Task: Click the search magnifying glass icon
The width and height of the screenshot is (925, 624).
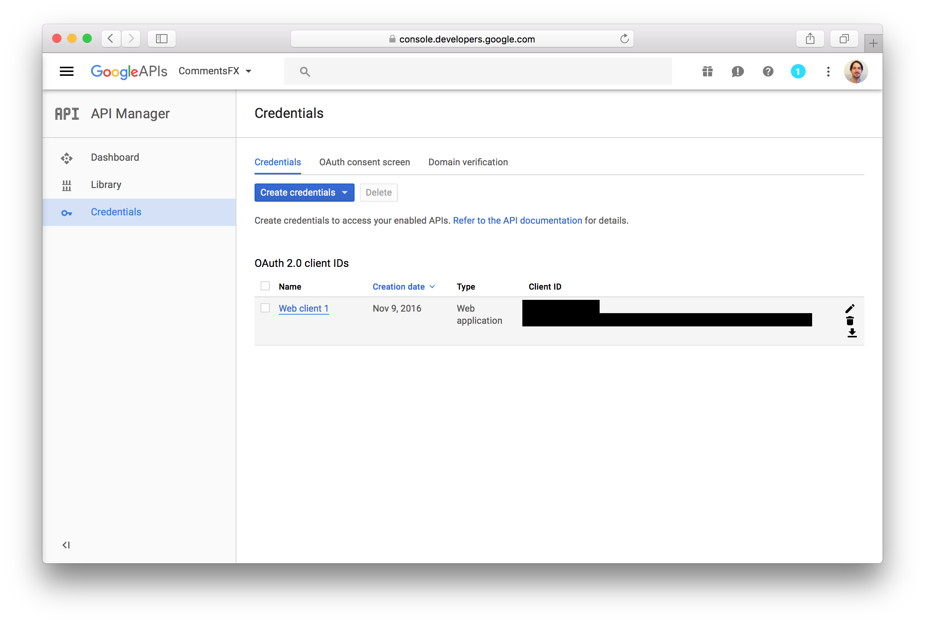Action: point(304,71)
